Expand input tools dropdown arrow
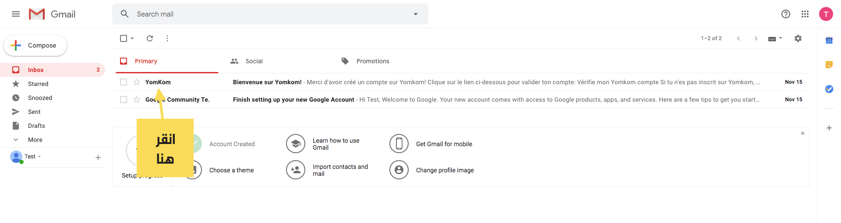841x223 pixels. [781, 38]
